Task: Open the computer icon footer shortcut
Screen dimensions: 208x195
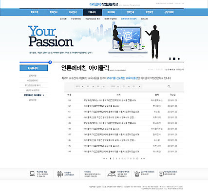Action: (x=32, y=174)
